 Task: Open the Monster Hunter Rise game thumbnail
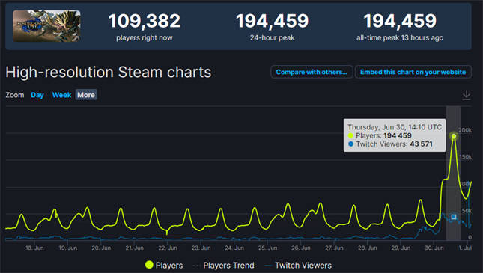46,26
